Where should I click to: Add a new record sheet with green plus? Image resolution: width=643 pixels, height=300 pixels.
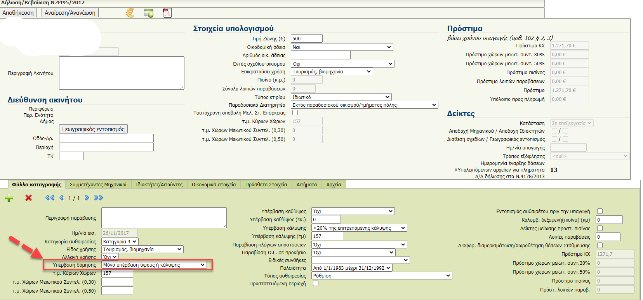coord(9,198)
